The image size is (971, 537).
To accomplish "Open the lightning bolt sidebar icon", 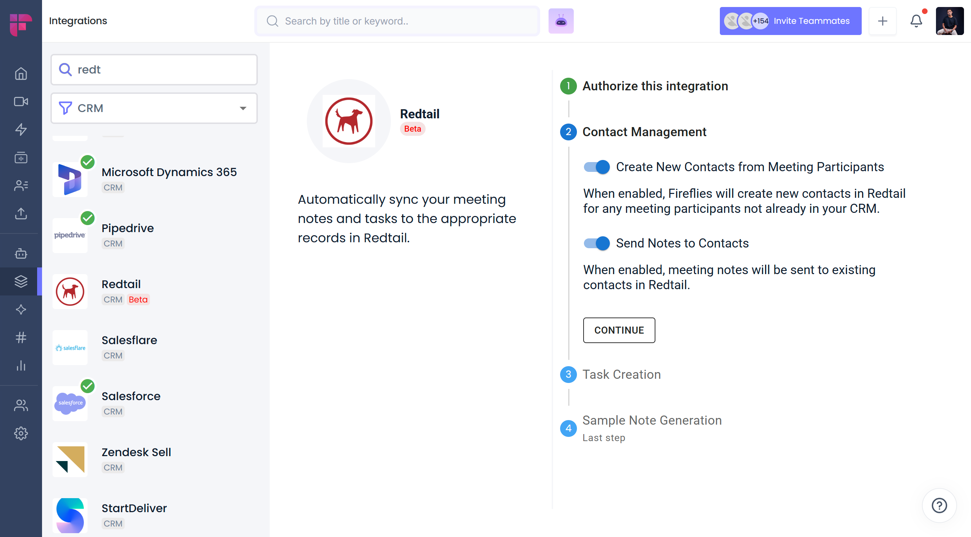I will pos(21,130).
